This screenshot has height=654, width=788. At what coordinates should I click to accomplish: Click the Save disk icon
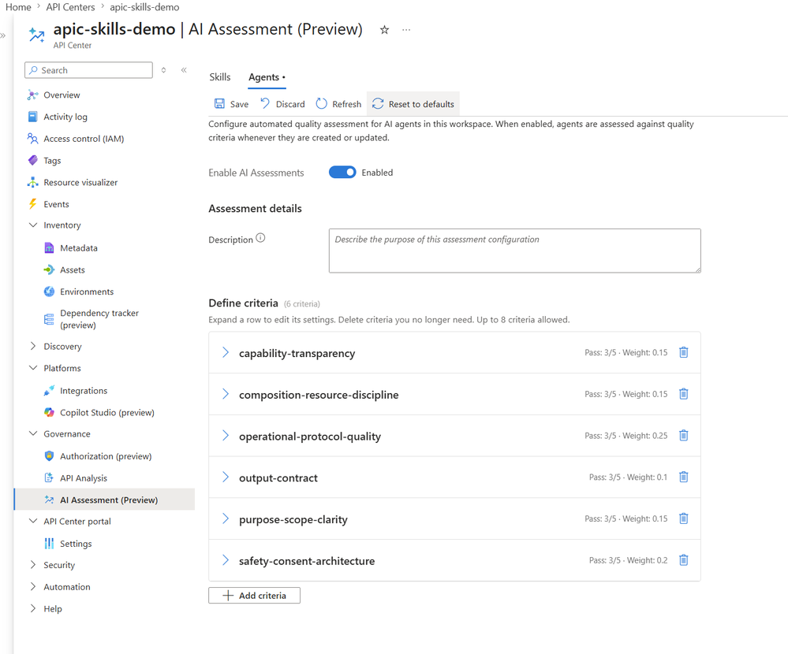point(219,104)
